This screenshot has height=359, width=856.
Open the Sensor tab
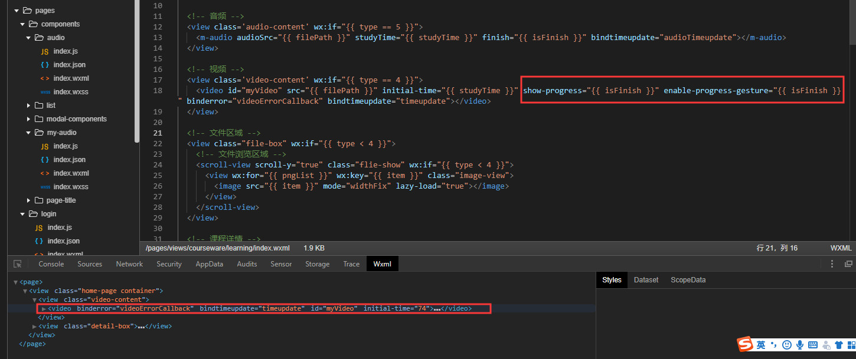281,264
